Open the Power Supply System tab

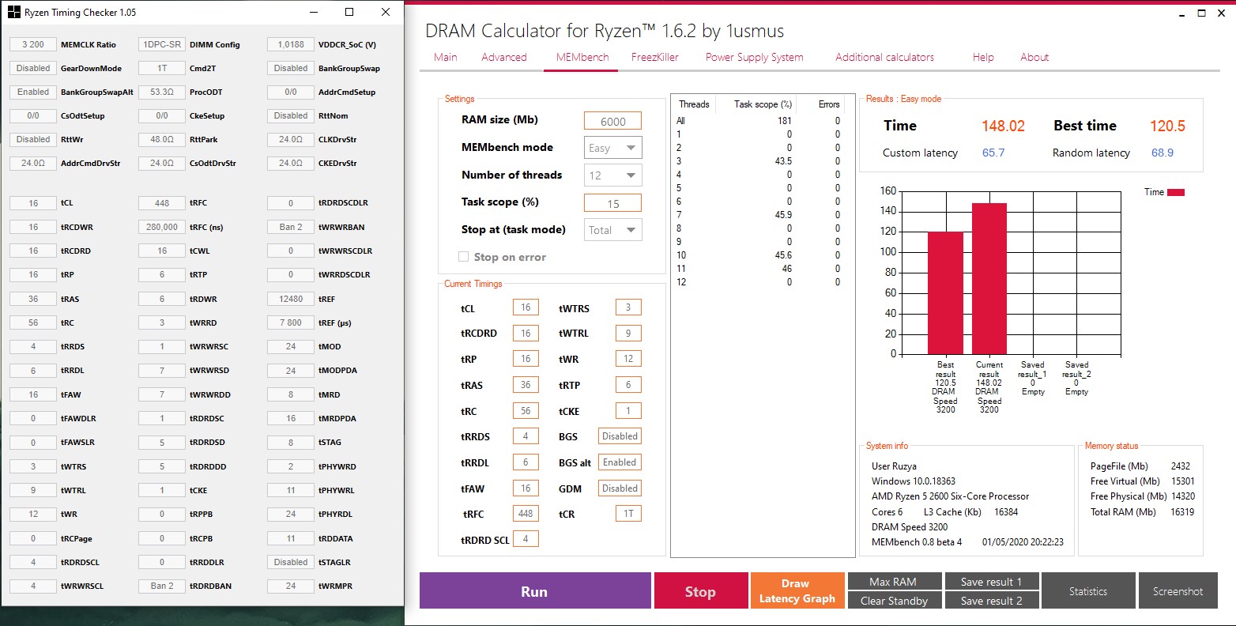(755, 57)
